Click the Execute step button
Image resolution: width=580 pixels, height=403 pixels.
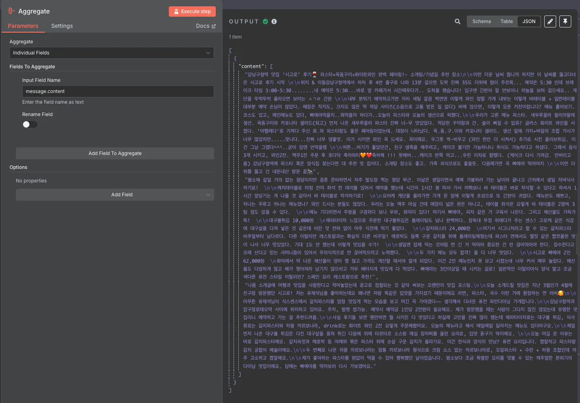point(192,12)
